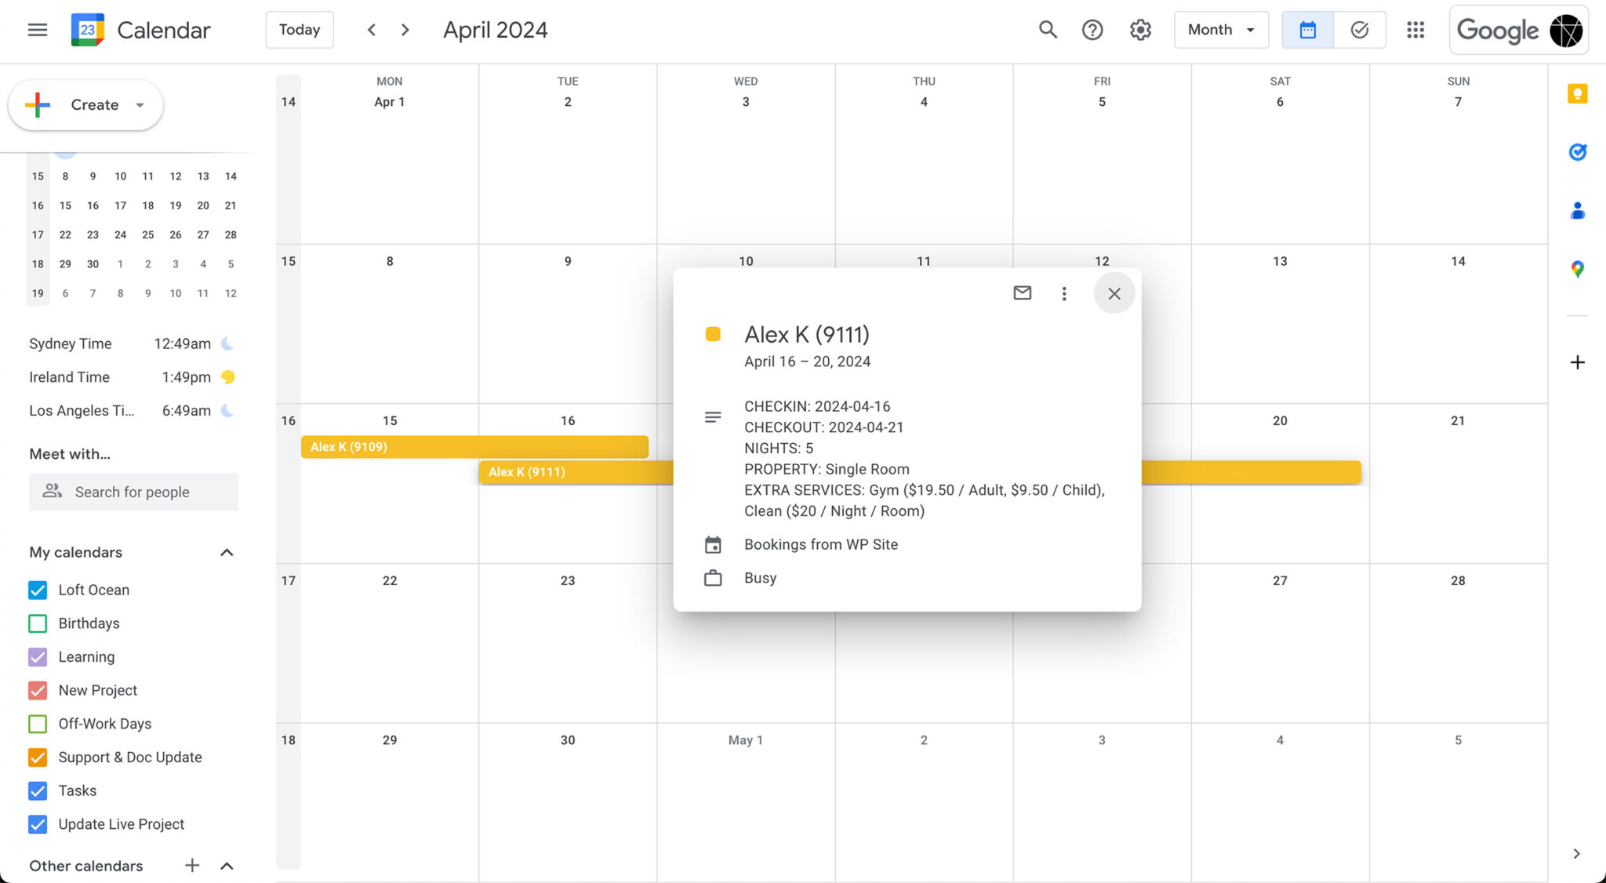Open Google Maps side panel
This screenshot has height=883, width=1606.
1577,269
